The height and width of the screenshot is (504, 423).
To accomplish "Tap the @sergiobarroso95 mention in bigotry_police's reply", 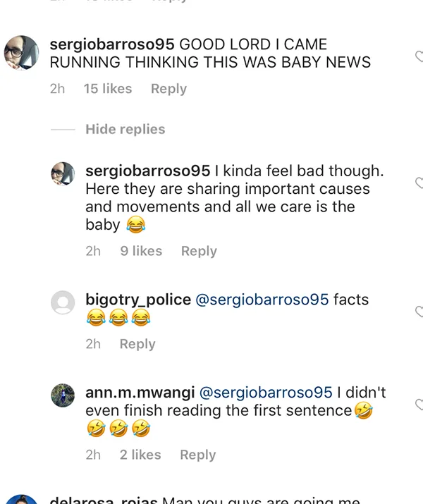I will [x=261, y=300].
